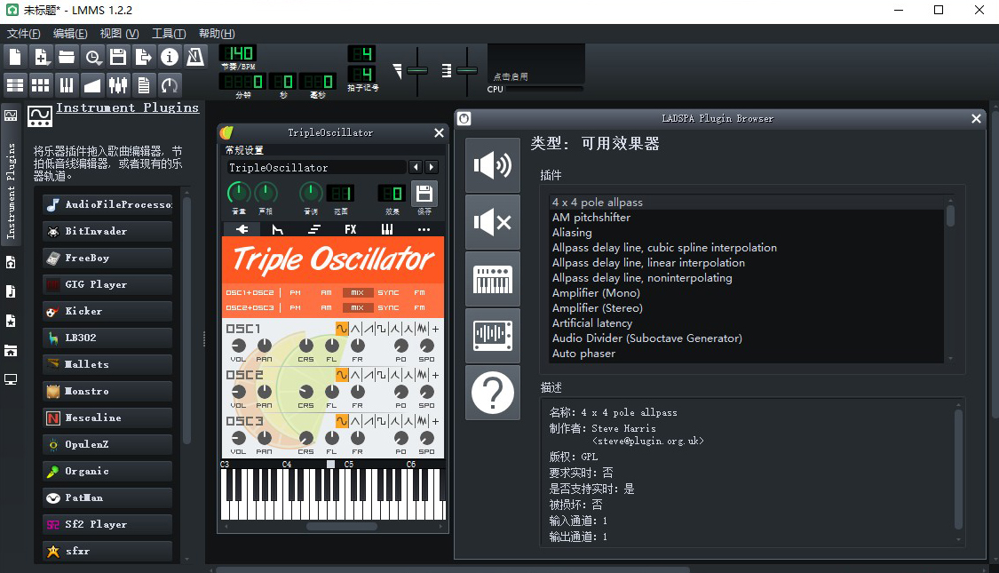Open the Piano Roll editor
Image resolution: width=999 pixels, height=573 pixels.
[x=67, y=84]
